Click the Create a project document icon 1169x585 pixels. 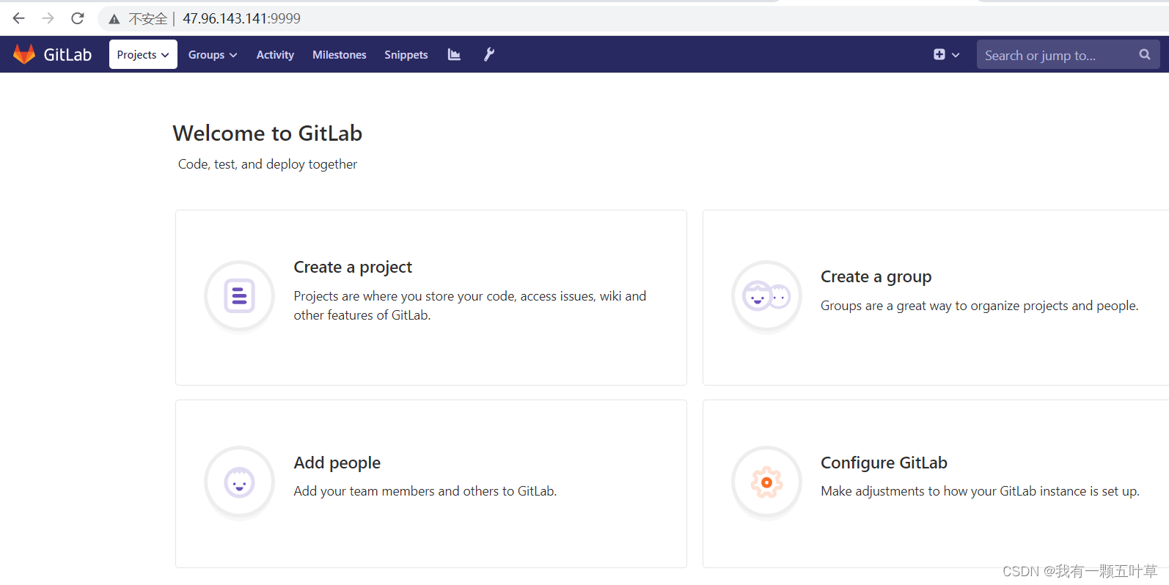239,296
